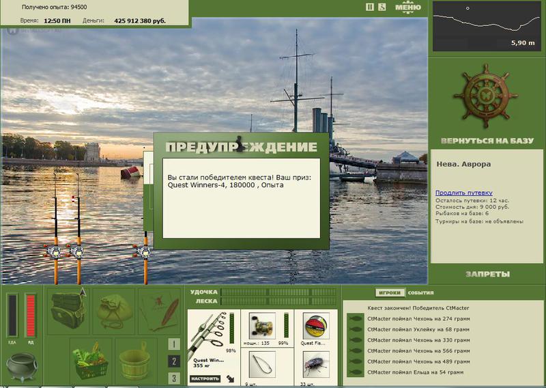
Task: Click 'Осталось путевки: 12 час.' text
Action: point(472,201)
